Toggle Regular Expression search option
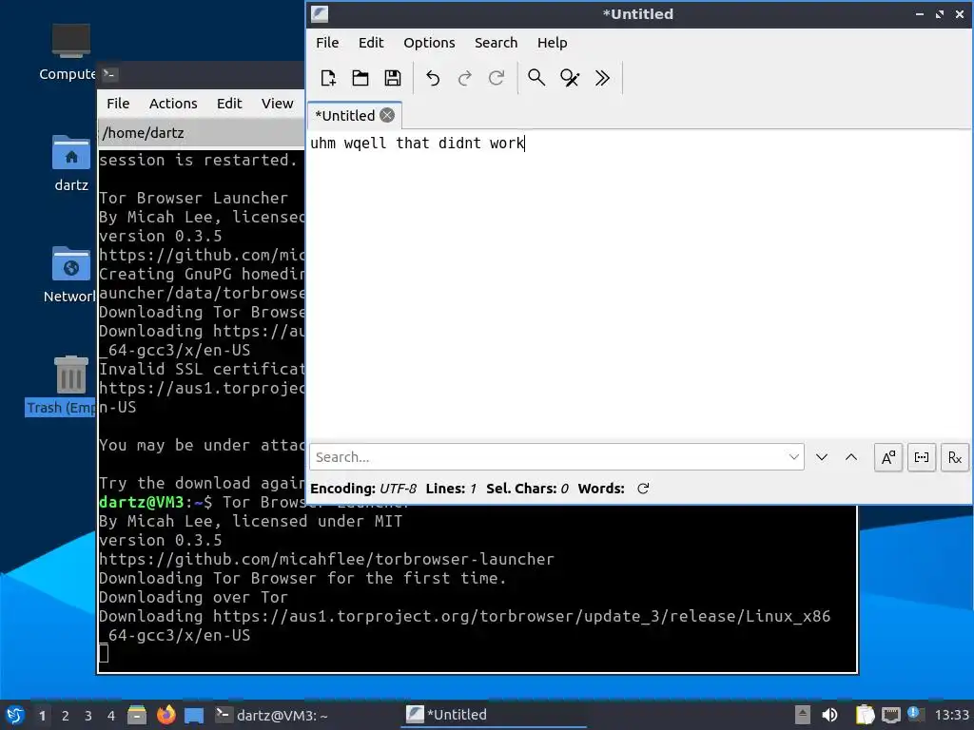This screenshot has width=974, height=730. click(x=955, y=457)
